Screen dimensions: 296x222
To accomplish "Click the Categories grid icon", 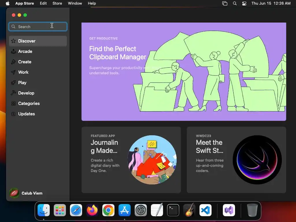I will pos(13,103).
